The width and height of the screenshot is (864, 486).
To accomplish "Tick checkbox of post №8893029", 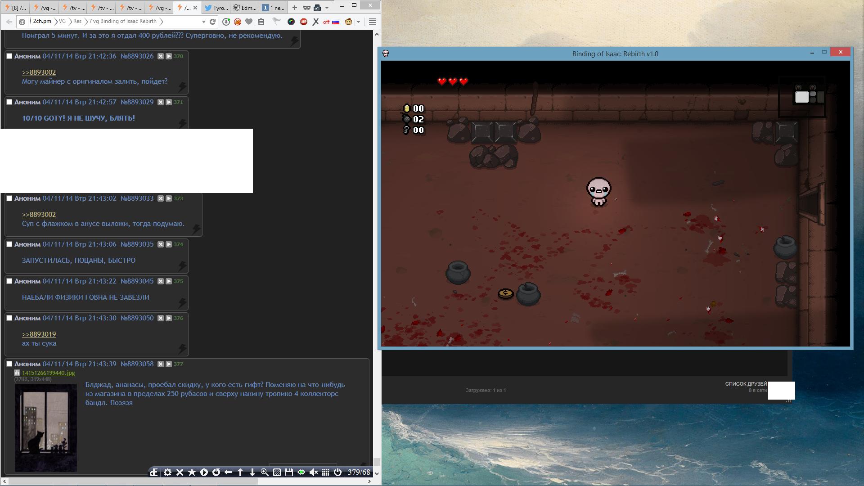I will pos(9,102).
